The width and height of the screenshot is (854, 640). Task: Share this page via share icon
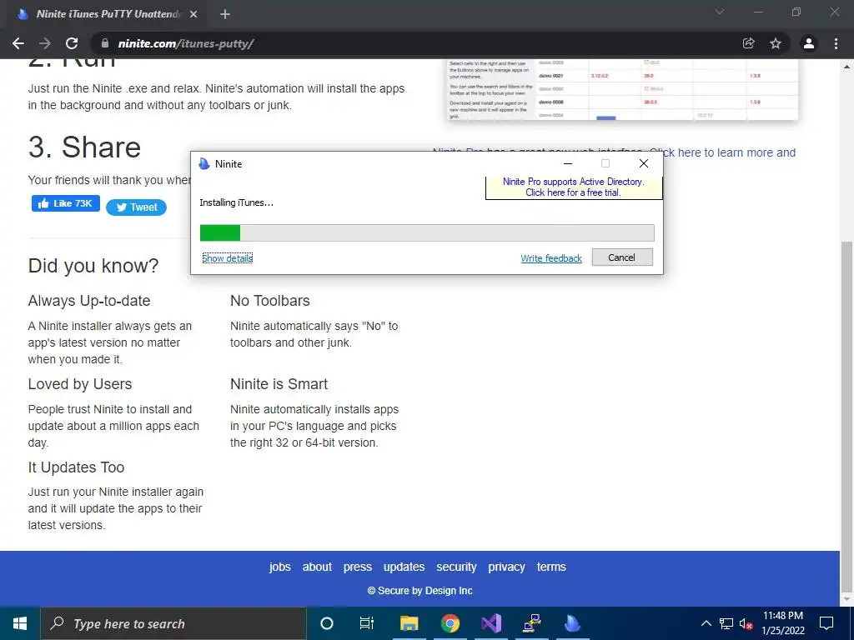point(748,43)
